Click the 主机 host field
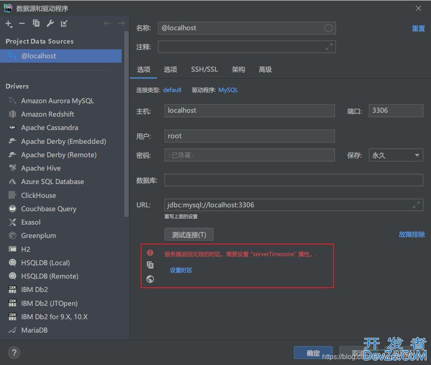 [250, 111]
